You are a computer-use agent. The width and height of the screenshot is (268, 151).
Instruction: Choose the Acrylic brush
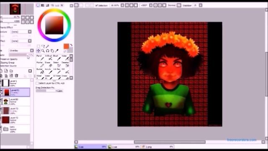49,71
